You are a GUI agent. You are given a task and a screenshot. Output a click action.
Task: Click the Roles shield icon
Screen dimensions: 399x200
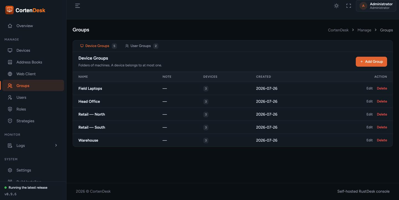click(x=10, y=109)
